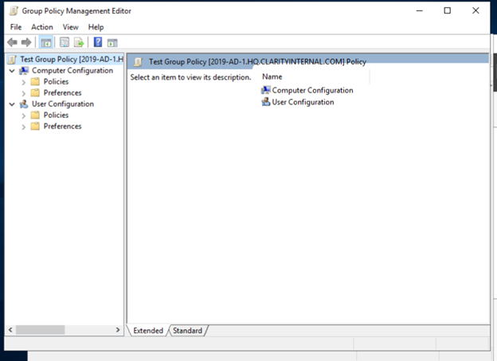Viewport: 497px width, 361px height.
Task: Open the File menu
Action: click(x=16, y=27)
